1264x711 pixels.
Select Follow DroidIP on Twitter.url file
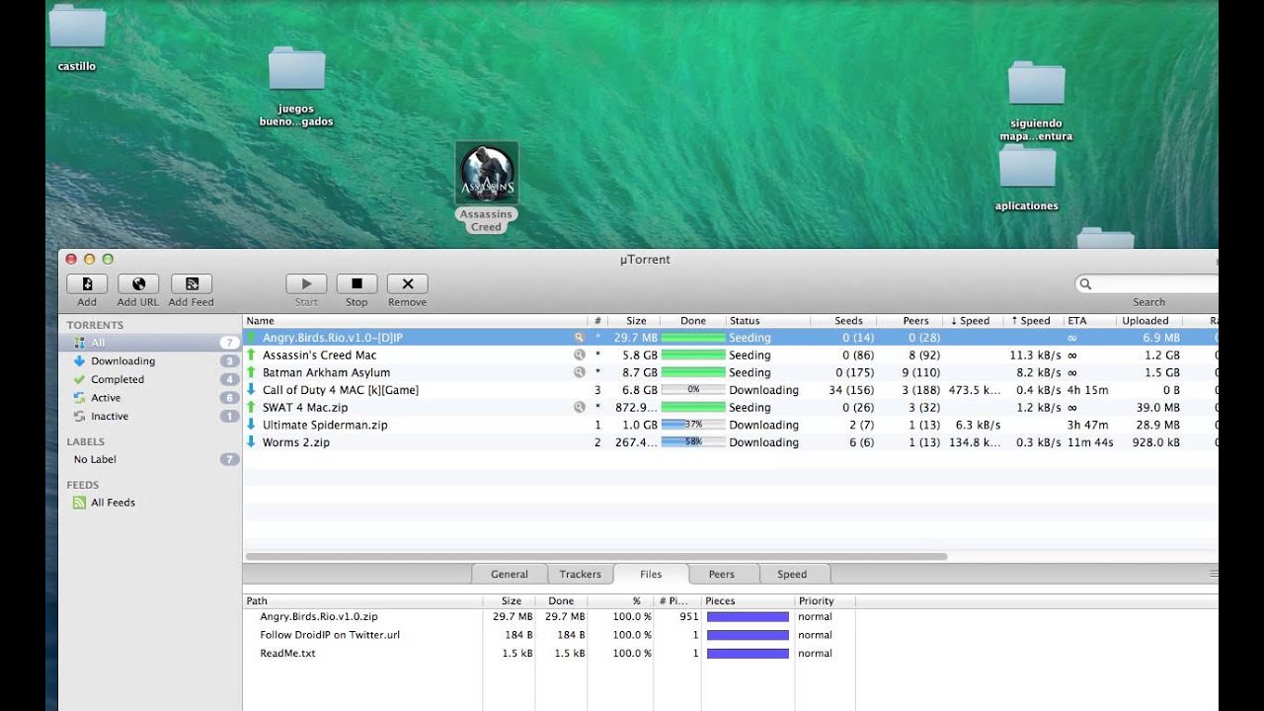tap(330, 635)
